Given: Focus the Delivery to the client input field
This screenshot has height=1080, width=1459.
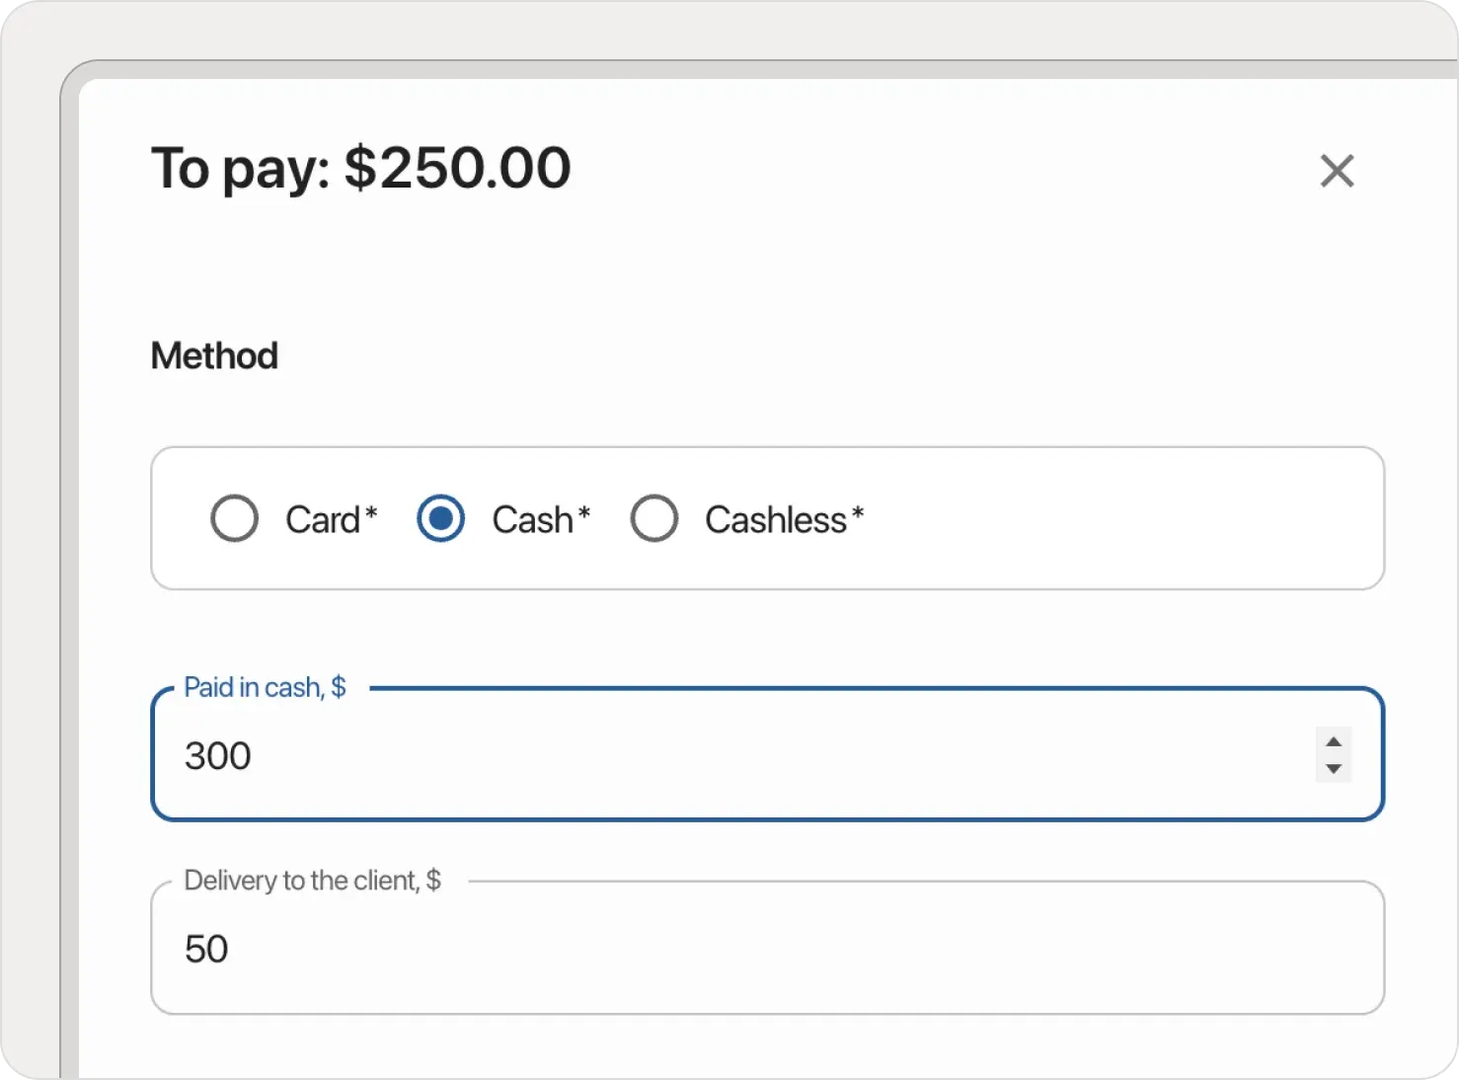Looking at the screenshot, I should tap(691, 948).
